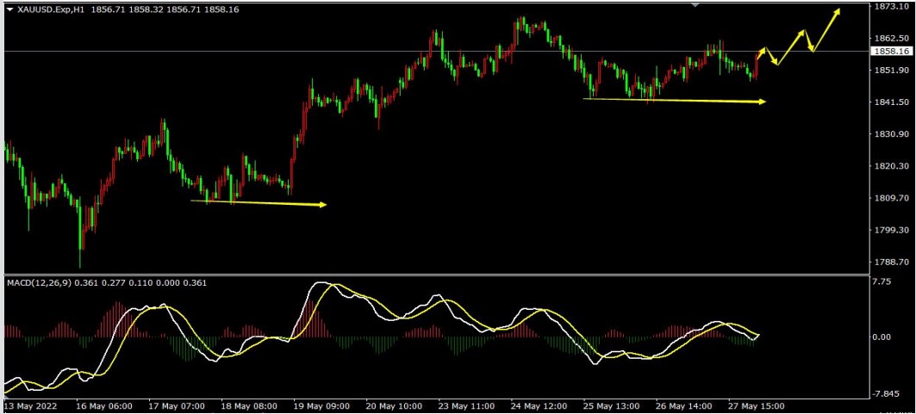916x414 pixels.
Task: Click the 27 May 15:00 time label
Action: pos(756,406)
